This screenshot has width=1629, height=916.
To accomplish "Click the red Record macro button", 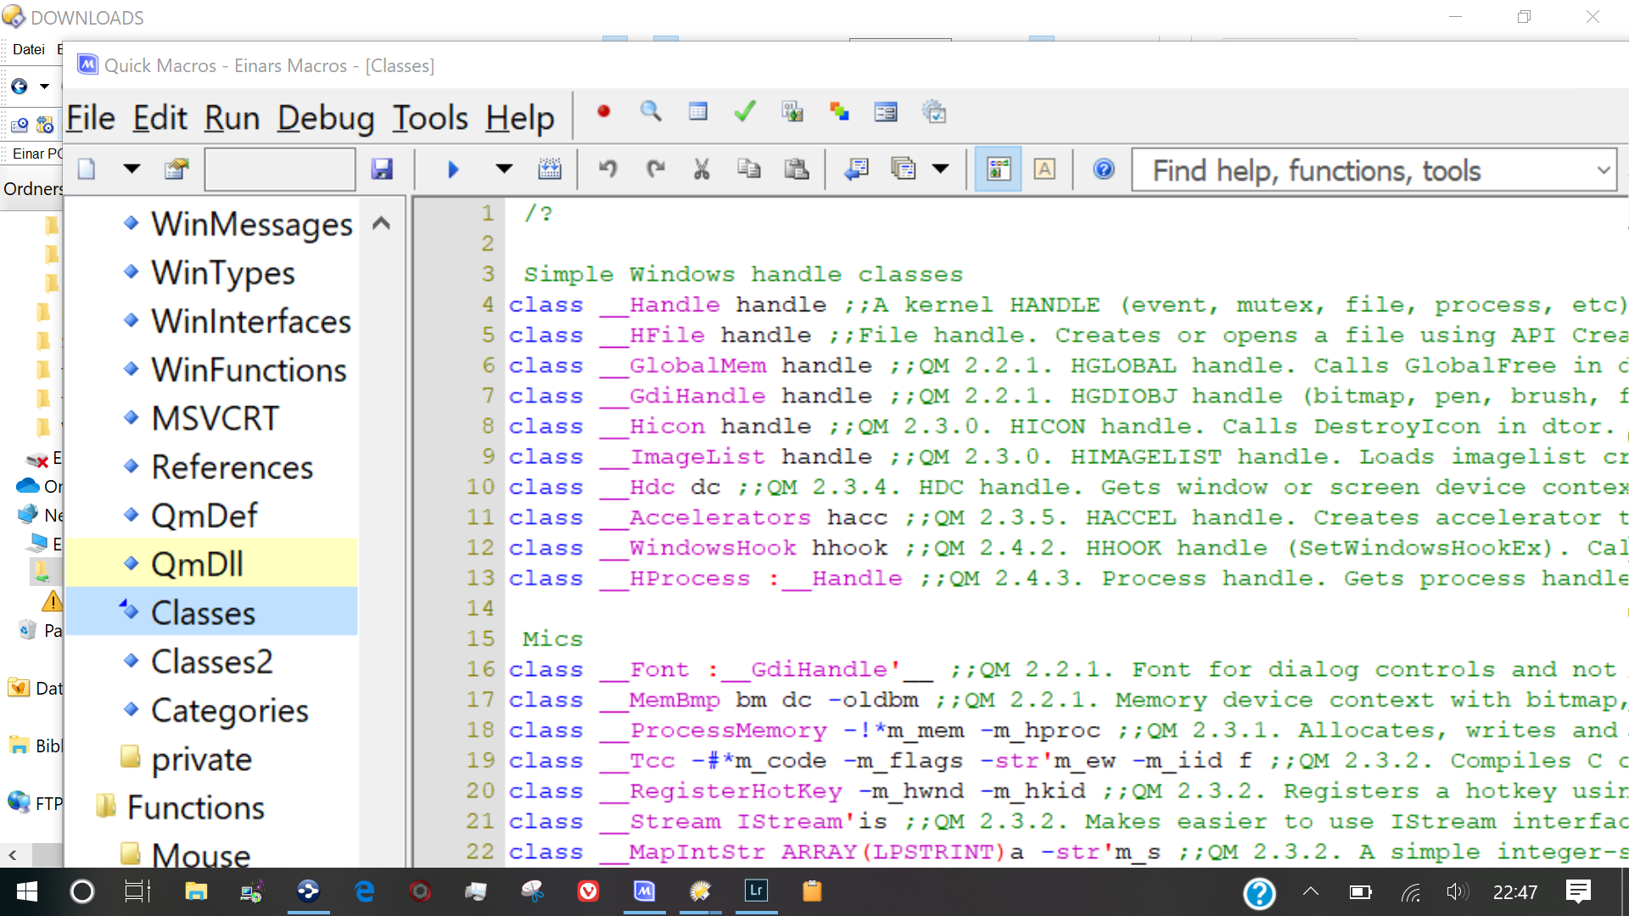I will tap(603, 111).
